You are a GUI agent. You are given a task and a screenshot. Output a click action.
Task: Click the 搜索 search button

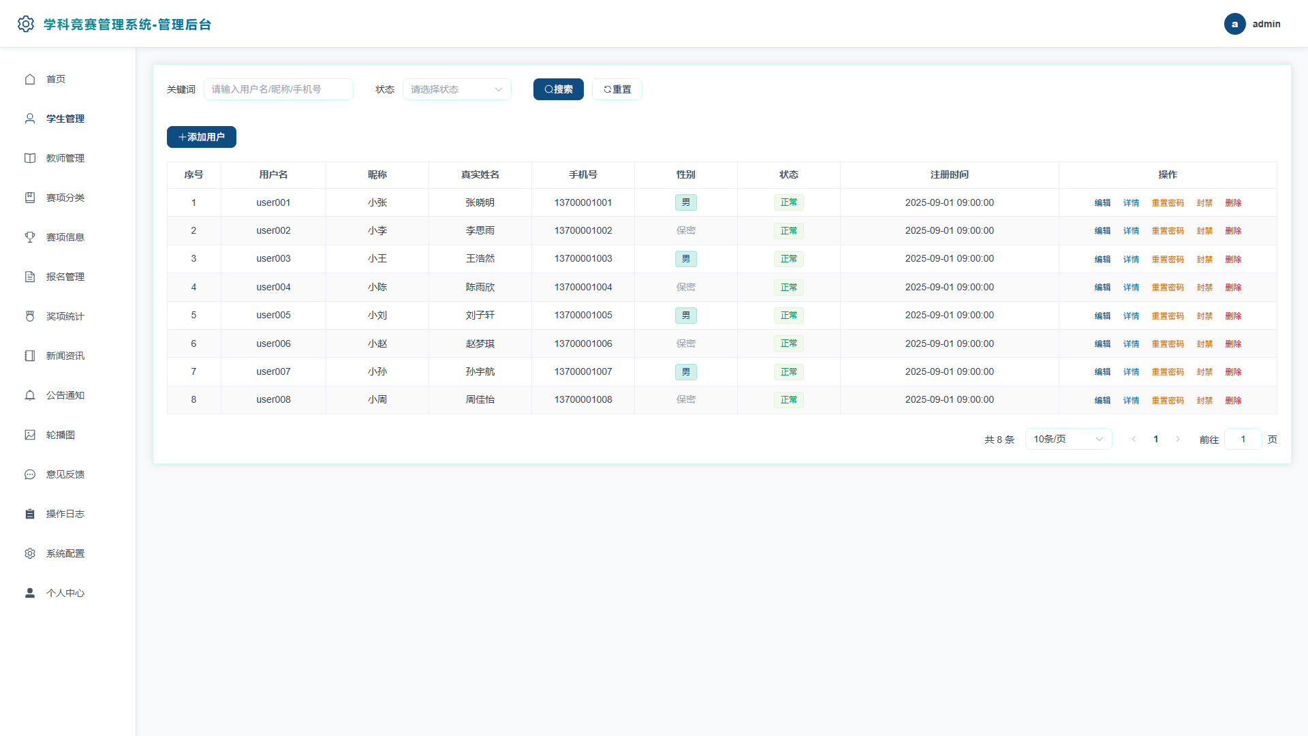pyautogui.click(x=558, y=89)
